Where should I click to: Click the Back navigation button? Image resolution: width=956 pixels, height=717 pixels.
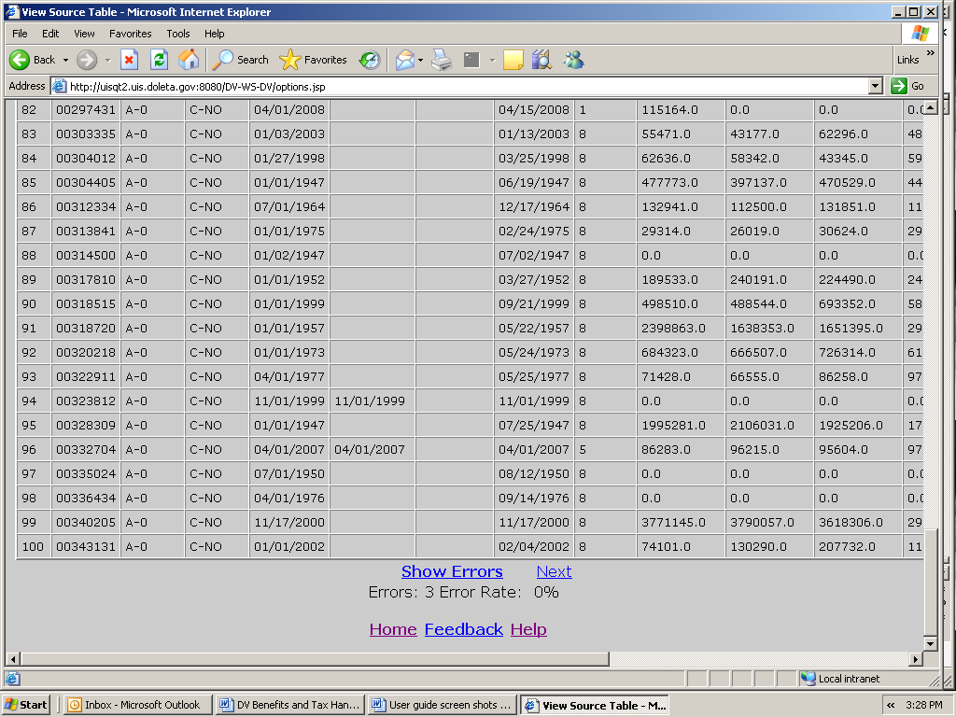tap(32, 60)
